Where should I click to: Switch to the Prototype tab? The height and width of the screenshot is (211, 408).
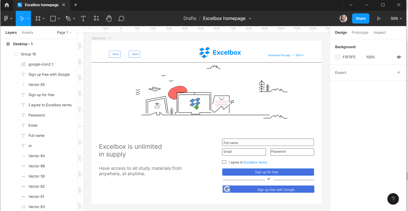360,32
